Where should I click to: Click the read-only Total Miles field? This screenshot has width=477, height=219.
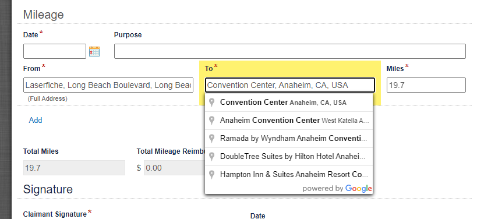pos(74,168)
